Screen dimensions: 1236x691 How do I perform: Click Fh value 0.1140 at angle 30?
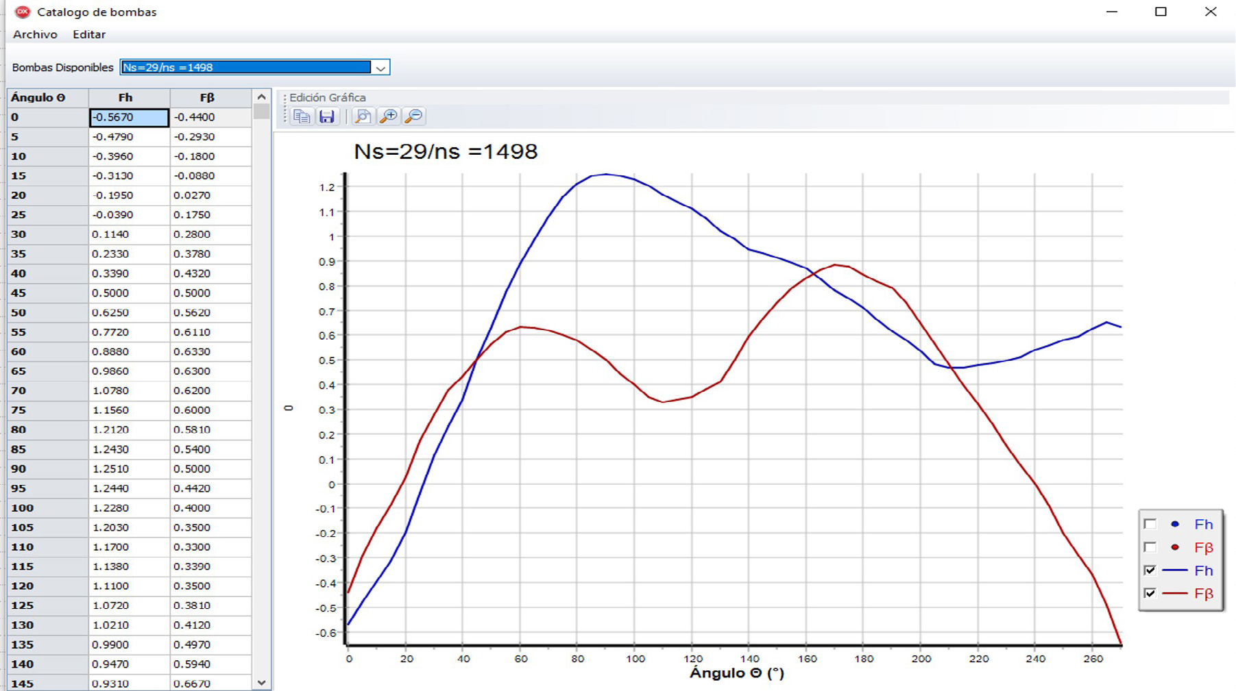pyautogui.click(x=129, y=234)
